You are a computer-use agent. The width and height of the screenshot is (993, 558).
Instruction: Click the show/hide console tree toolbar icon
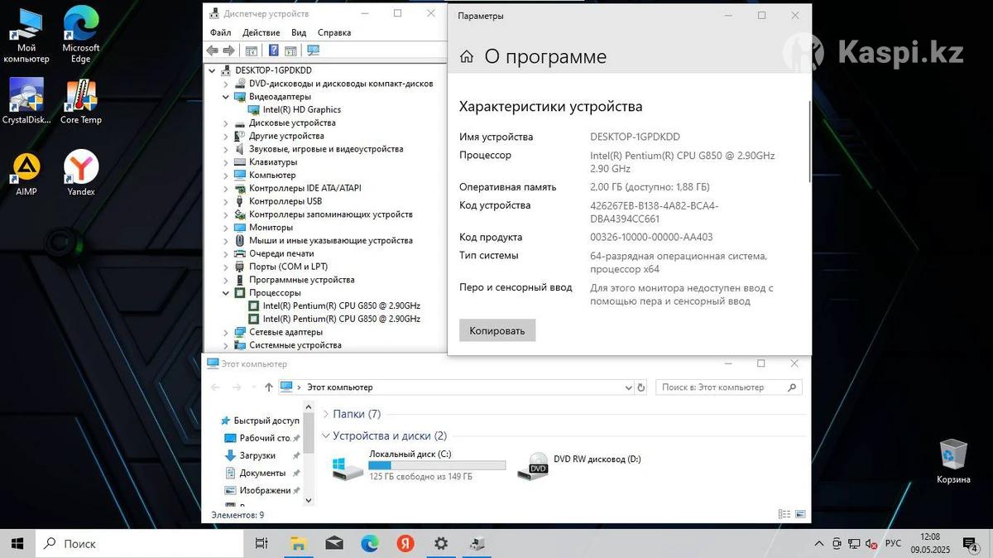[252, 51]
